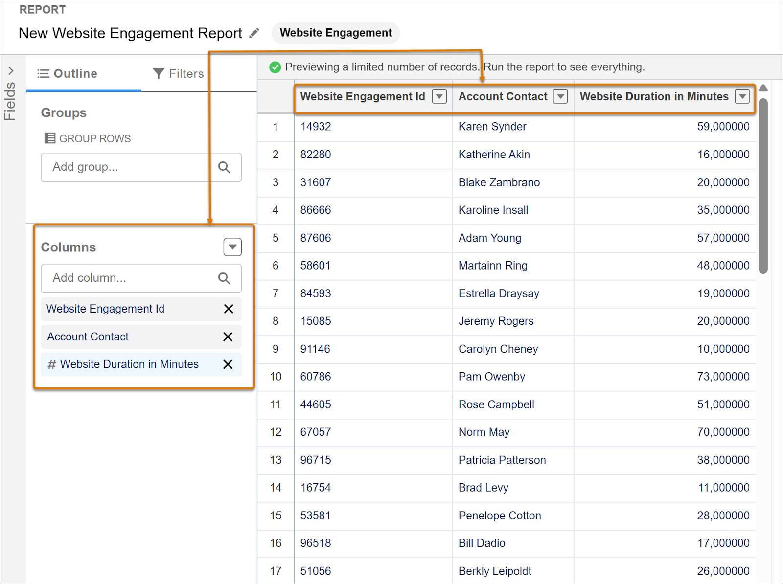Click duration value 26,000000
The height and width of the screenshot is (584, 783).
click(723, 571)
